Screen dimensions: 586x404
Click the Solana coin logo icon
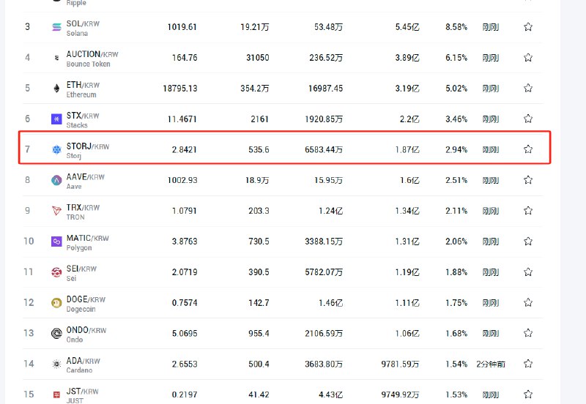tap(56, 27)
